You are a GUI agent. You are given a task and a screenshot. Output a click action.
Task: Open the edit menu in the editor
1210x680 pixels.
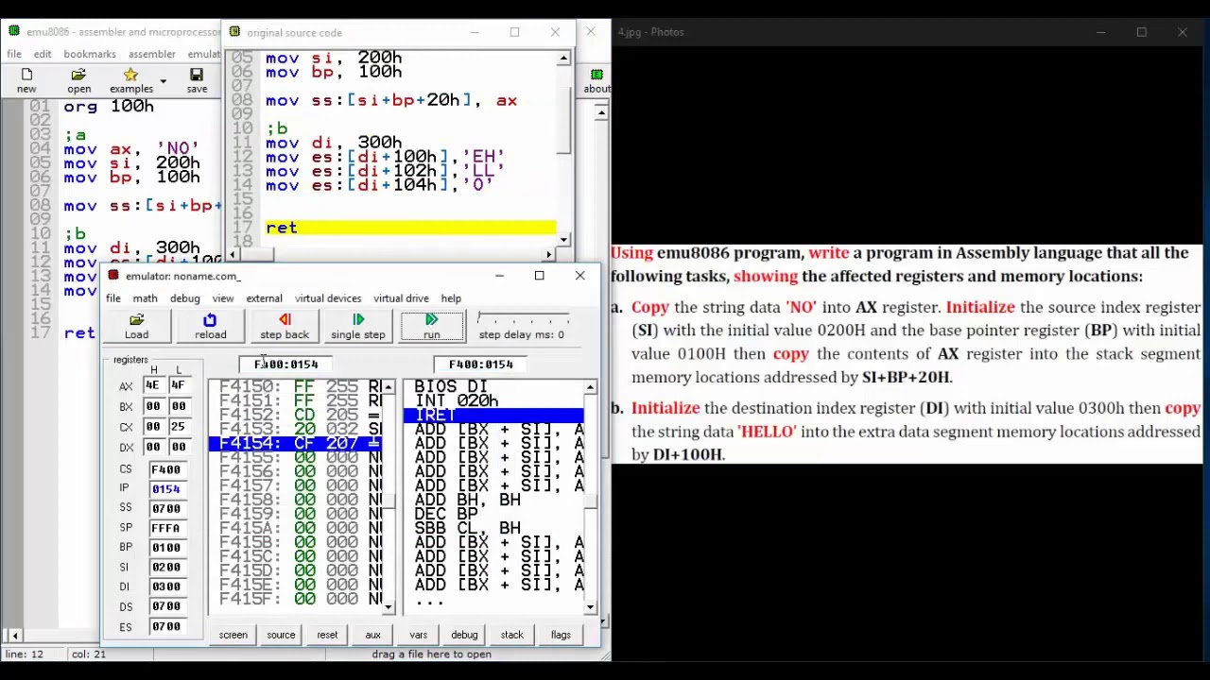point(43,54)
